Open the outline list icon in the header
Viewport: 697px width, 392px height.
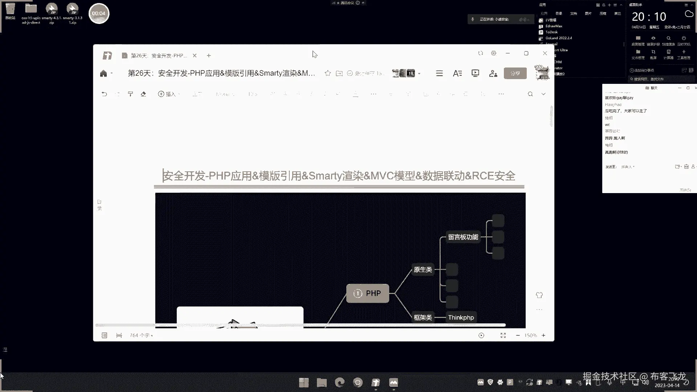point(439,73)
